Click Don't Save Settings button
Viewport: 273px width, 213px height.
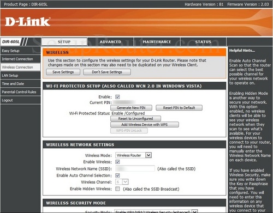[x=107, y=72]
